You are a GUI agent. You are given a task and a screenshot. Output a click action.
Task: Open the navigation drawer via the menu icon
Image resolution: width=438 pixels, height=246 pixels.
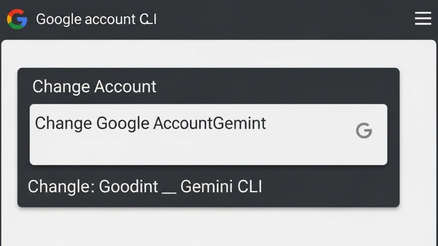[423, 19]
